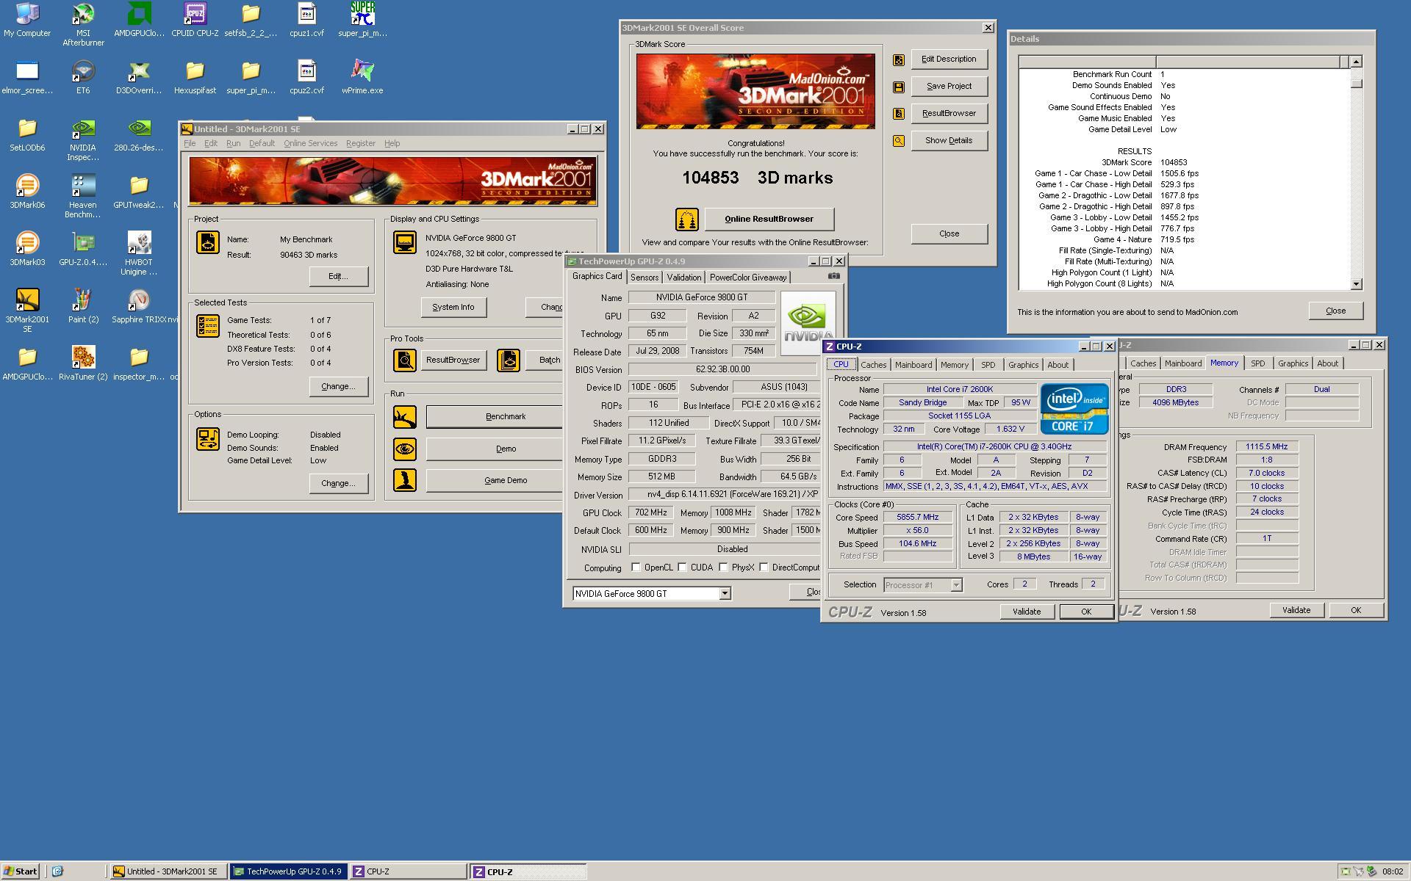Image resolution: width=1411 pixels, height=881 pixels.
Task: Open the Processor #1 selection dropdown
Action: [x=956, y=585]
